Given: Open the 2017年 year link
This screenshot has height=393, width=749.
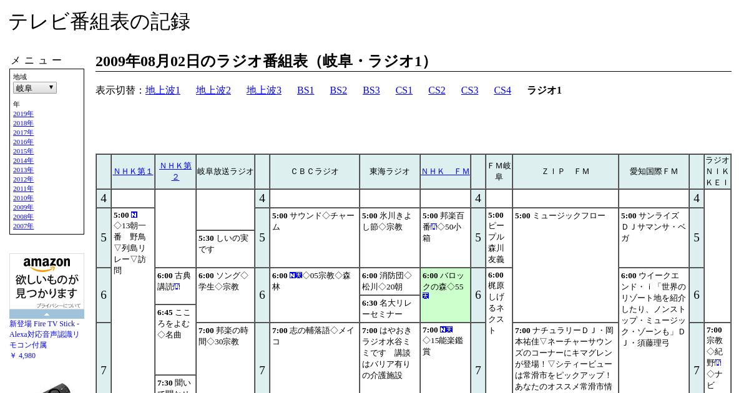Looking at the screenshot, I should 23,132.
